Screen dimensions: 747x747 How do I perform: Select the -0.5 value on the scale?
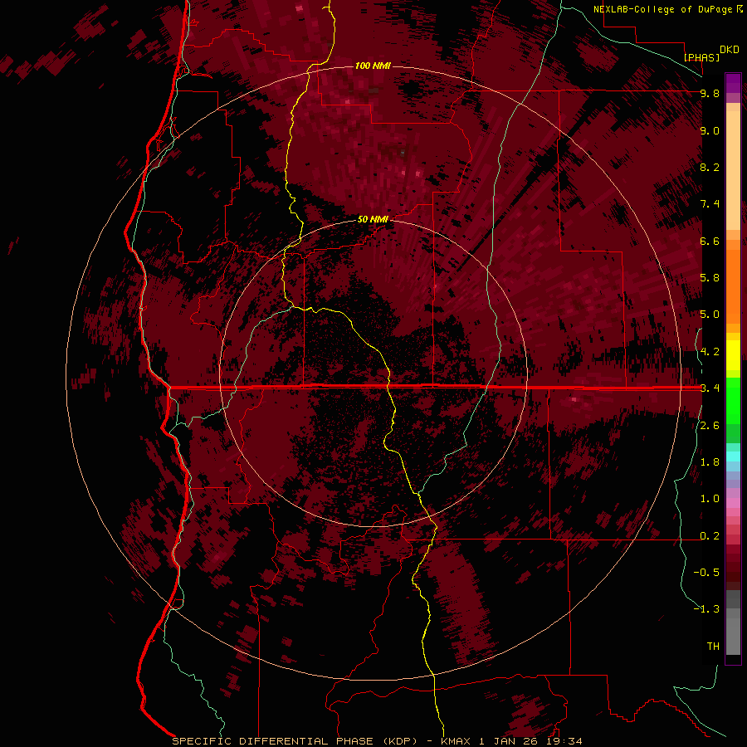click(x=706, y=573)
